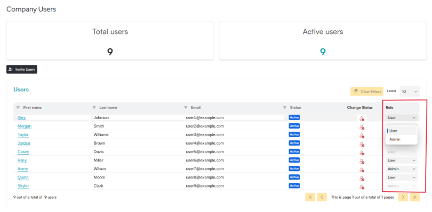The image size is (432, 212).
Task: Click the change status icon for Riley
Action: tap(362, 161)
